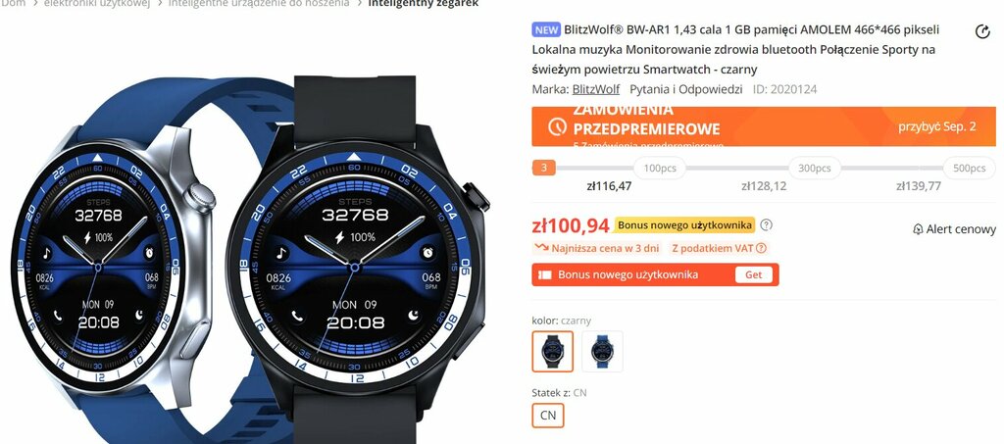Click the 500pcs preorder milestone marker
The image size is (1004, 444).
click(x=969, y=169)
